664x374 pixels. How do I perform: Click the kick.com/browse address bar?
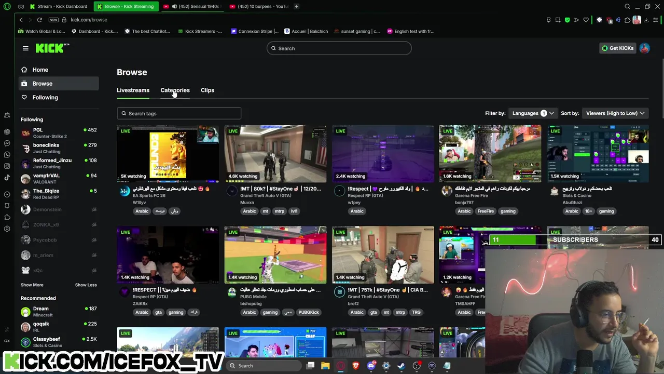(89, 20)
